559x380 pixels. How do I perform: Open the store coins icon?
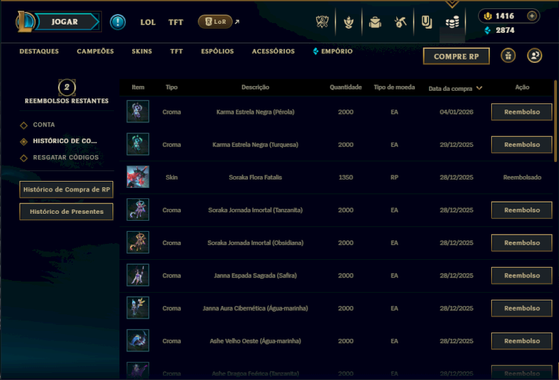[452, 23]
